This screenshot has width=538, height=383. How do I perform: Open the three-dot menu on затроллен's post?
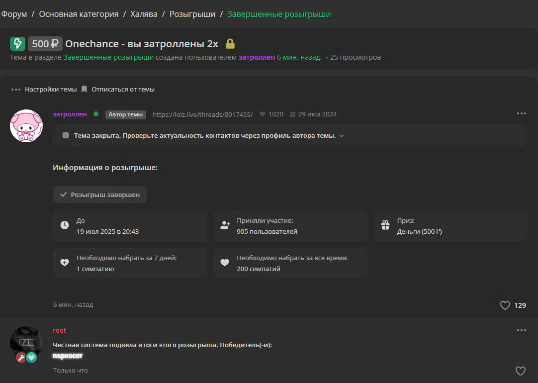tap(521, 113)
